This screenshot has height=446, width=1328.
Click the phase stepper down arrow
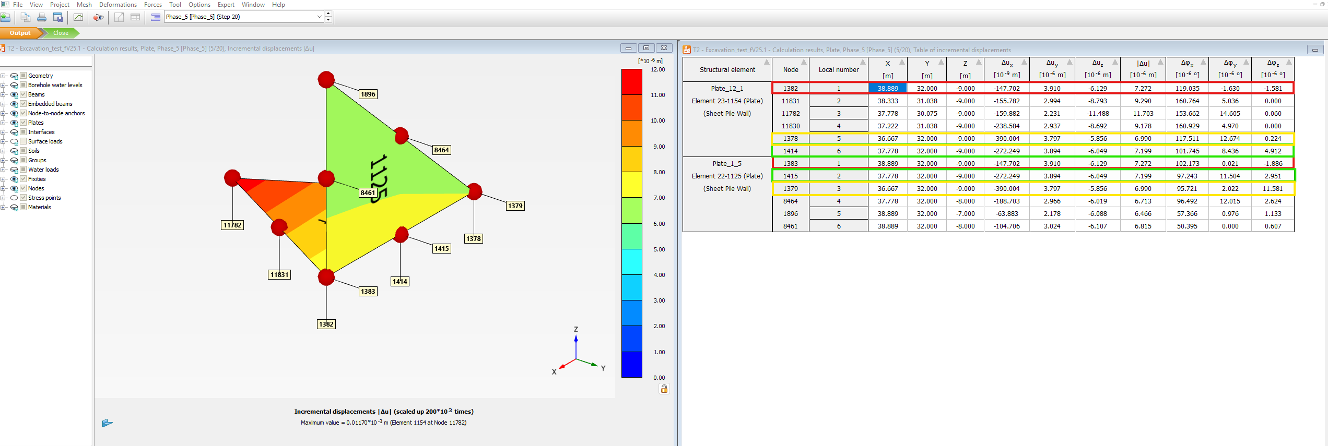click(x=328, y=20)
